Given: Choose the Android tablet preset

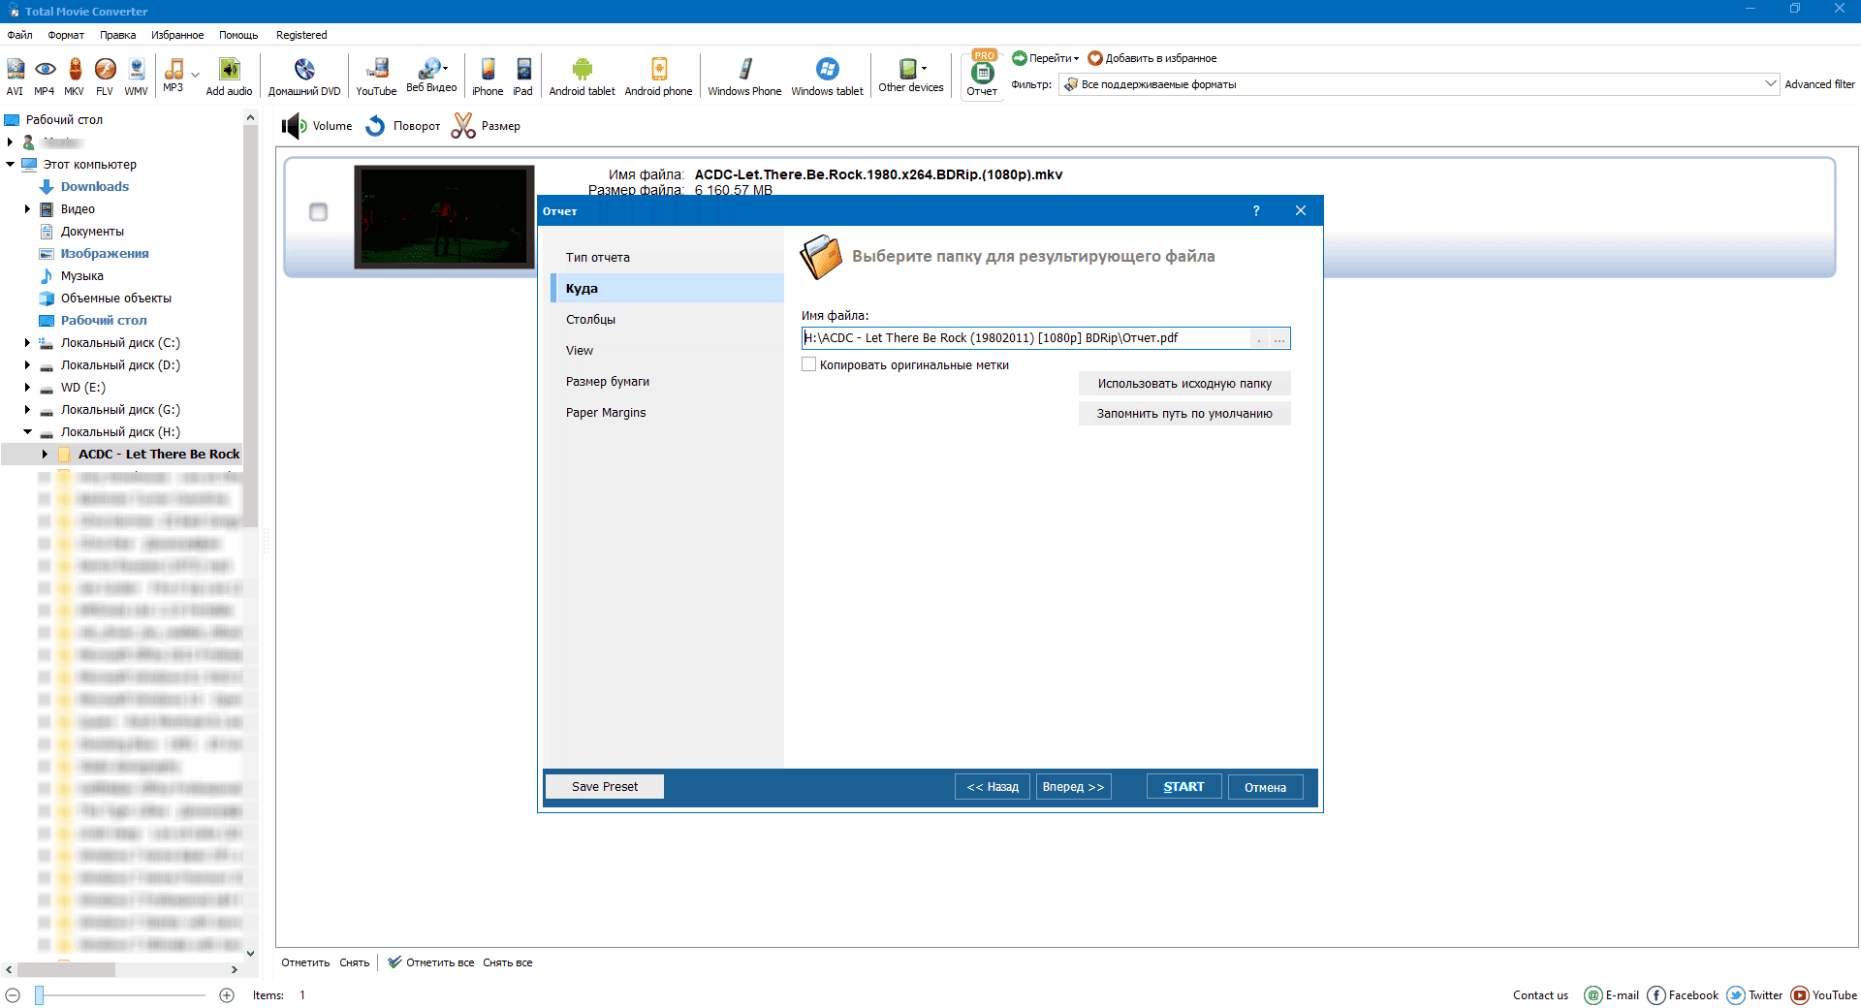Looking at the screenshot, I should point(582,77).
